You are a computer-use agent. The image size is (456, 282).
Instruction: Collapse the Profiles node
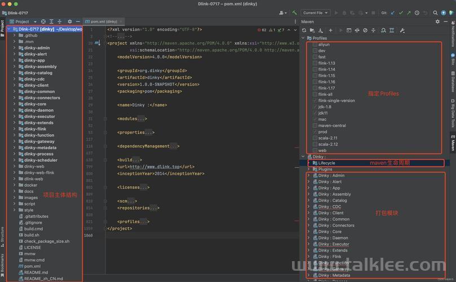pos(303,38)
